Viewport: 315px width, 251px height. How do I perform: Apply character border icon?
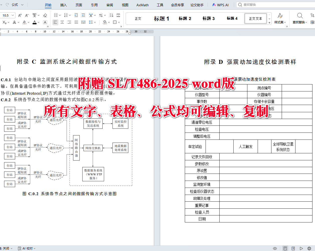click(45, 22)
